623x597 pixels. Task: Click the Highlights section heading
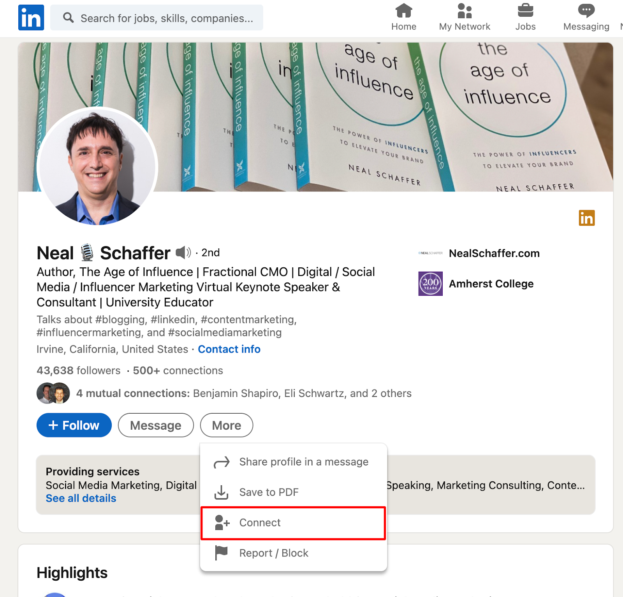[72, 573]
